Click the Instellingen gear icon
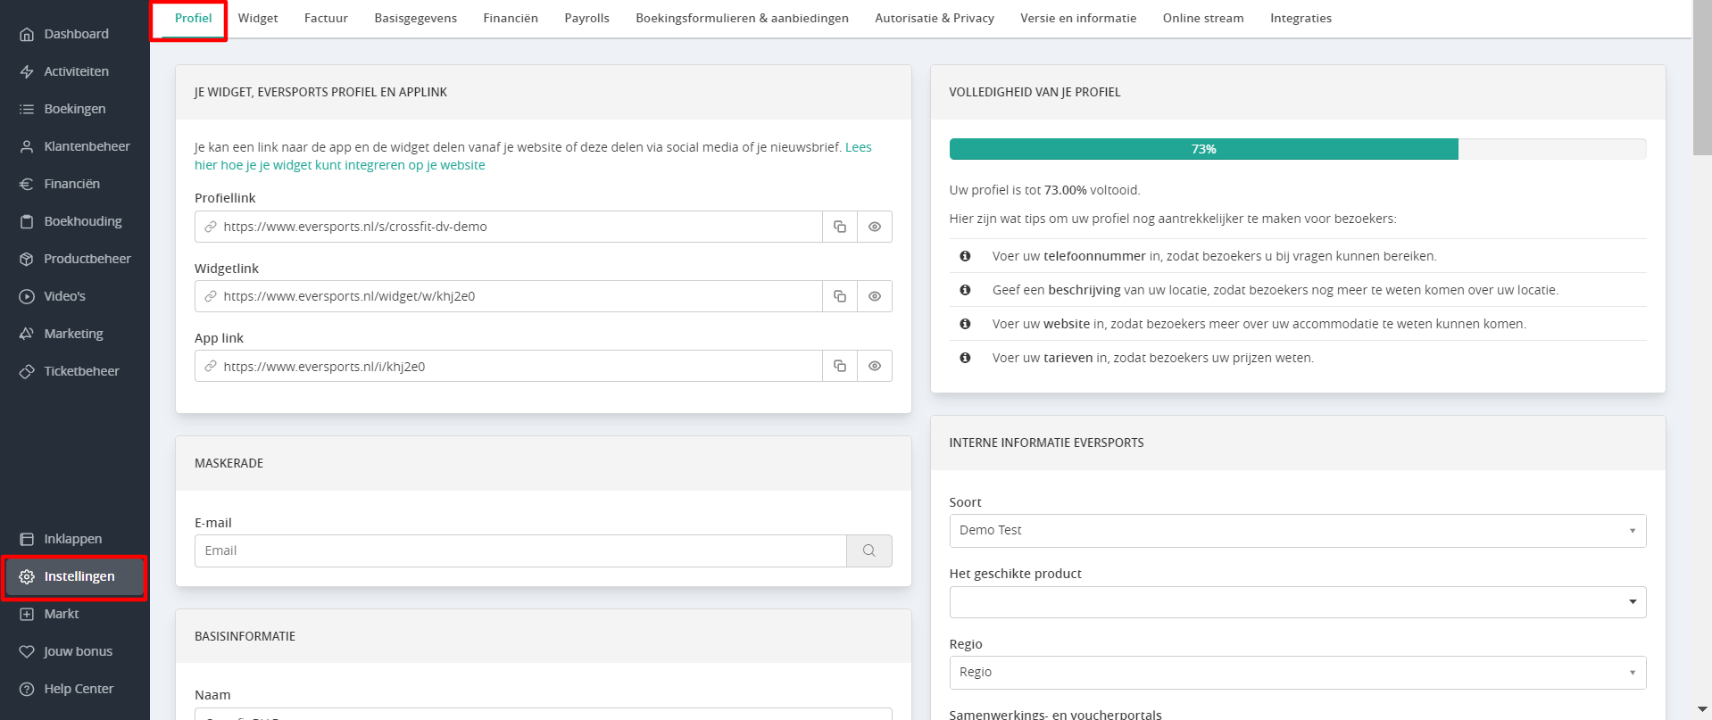This screenshot has height=720, width=1712. point(27,576)
